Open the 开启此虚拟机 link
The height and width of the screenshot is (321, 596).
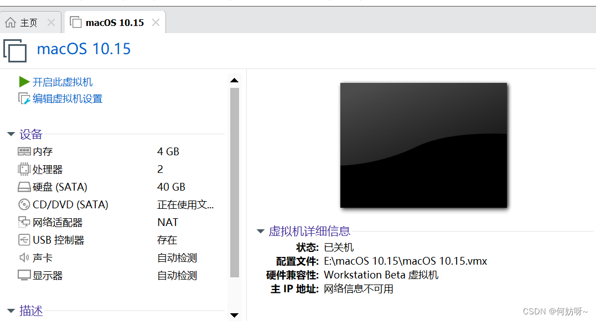point(63,82)
